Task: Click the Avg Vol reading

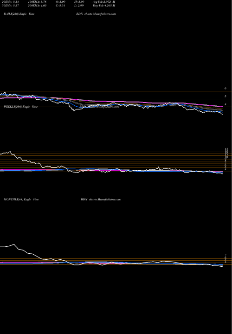Action: tap(104, 2)
